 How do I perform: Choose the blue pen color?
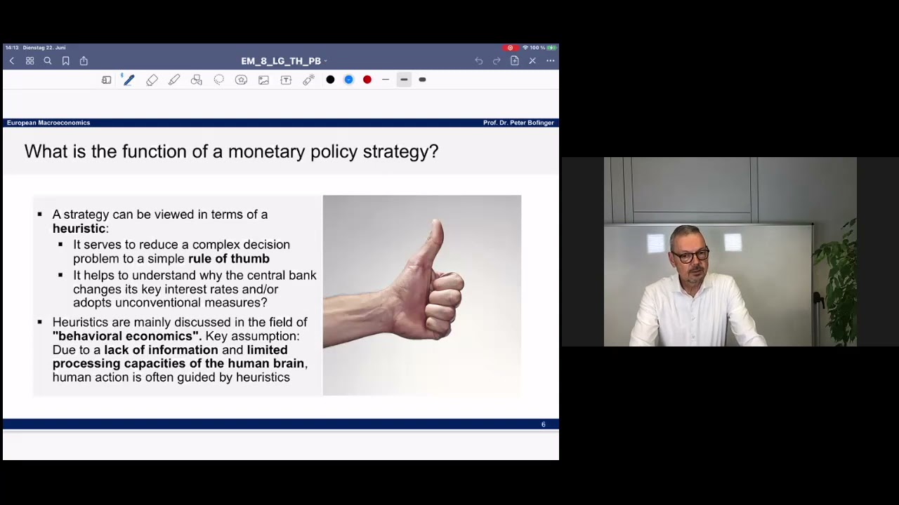click(x=348, y=80)
